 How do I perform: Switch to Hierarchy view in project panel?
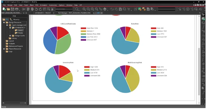15,19
